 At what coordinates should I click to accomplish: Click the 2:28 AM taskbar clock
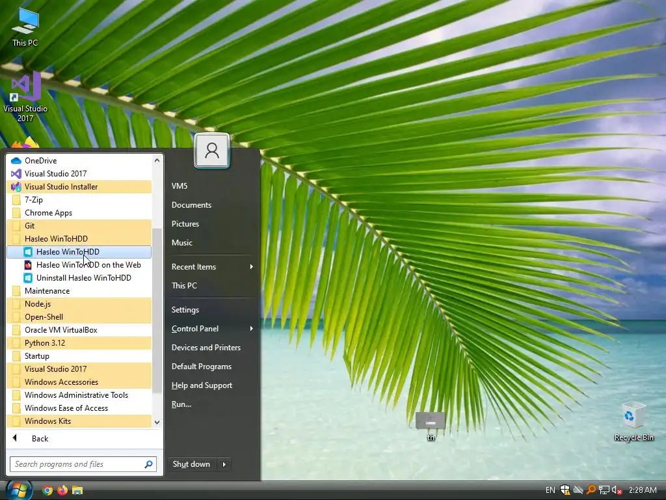(643, 490)
